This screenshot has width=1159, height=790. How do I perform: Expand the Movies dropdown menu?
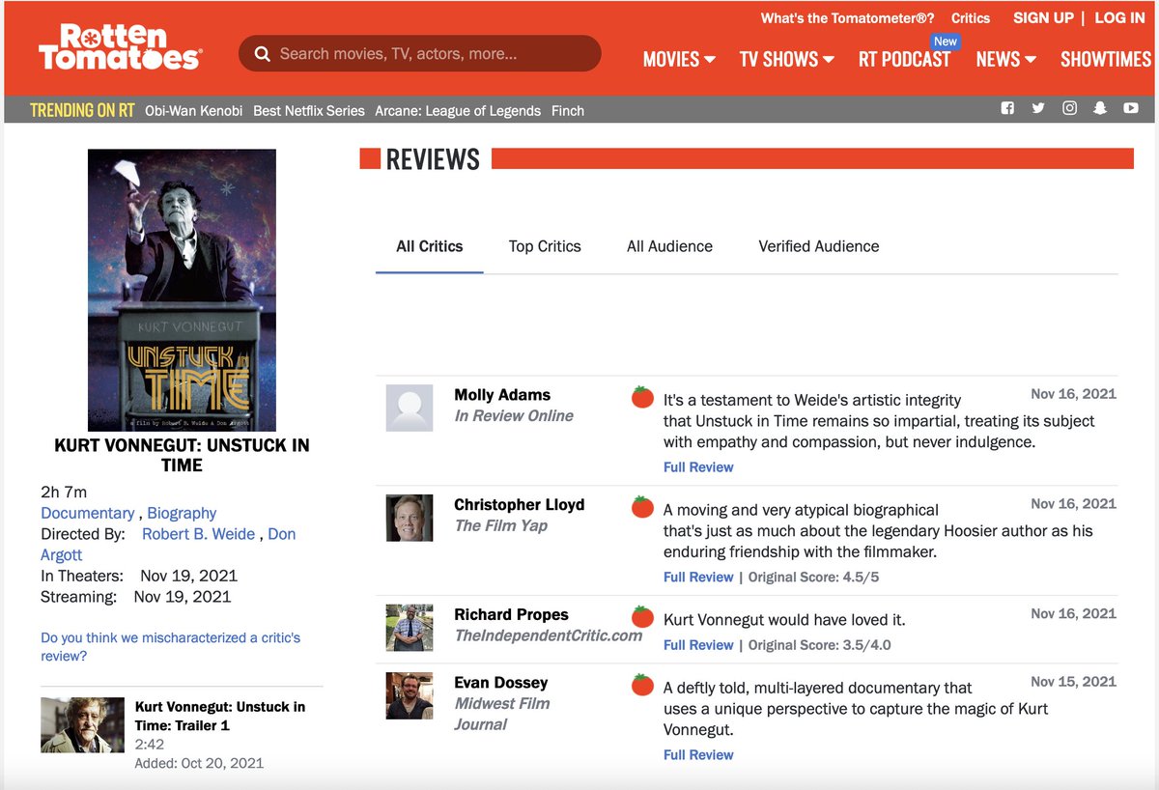[x=679, y=59]
